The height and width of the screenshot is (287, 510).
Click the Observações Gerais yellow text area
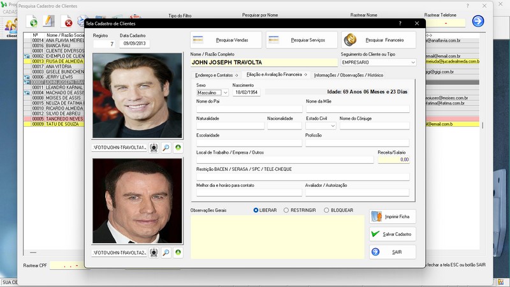click(x=277, y=236)
